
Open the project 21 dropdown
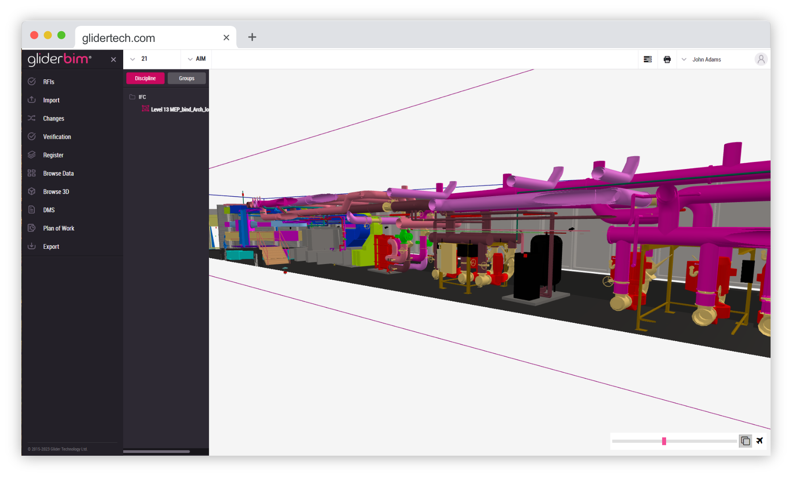pyautogui.click(x=139, y=59)
